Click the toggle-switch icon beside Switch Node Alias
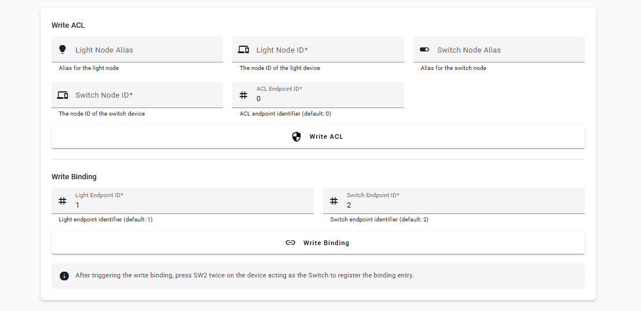641x311 pixels. pyautogui.click(x=424, y=50)
